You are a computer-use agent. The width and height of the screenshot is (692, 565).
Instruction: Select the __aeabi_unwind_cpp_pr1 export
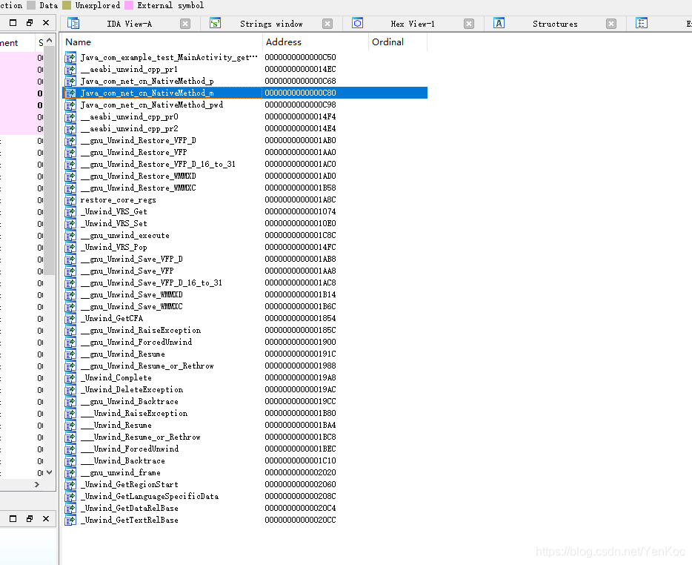(245, 70)
